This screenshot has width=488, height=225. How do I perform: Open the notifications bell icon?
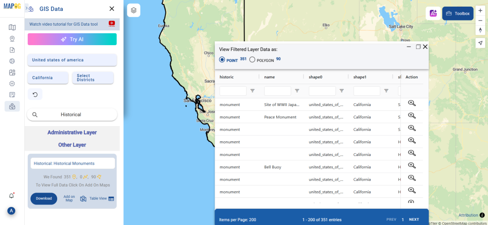tap(12, 196)
